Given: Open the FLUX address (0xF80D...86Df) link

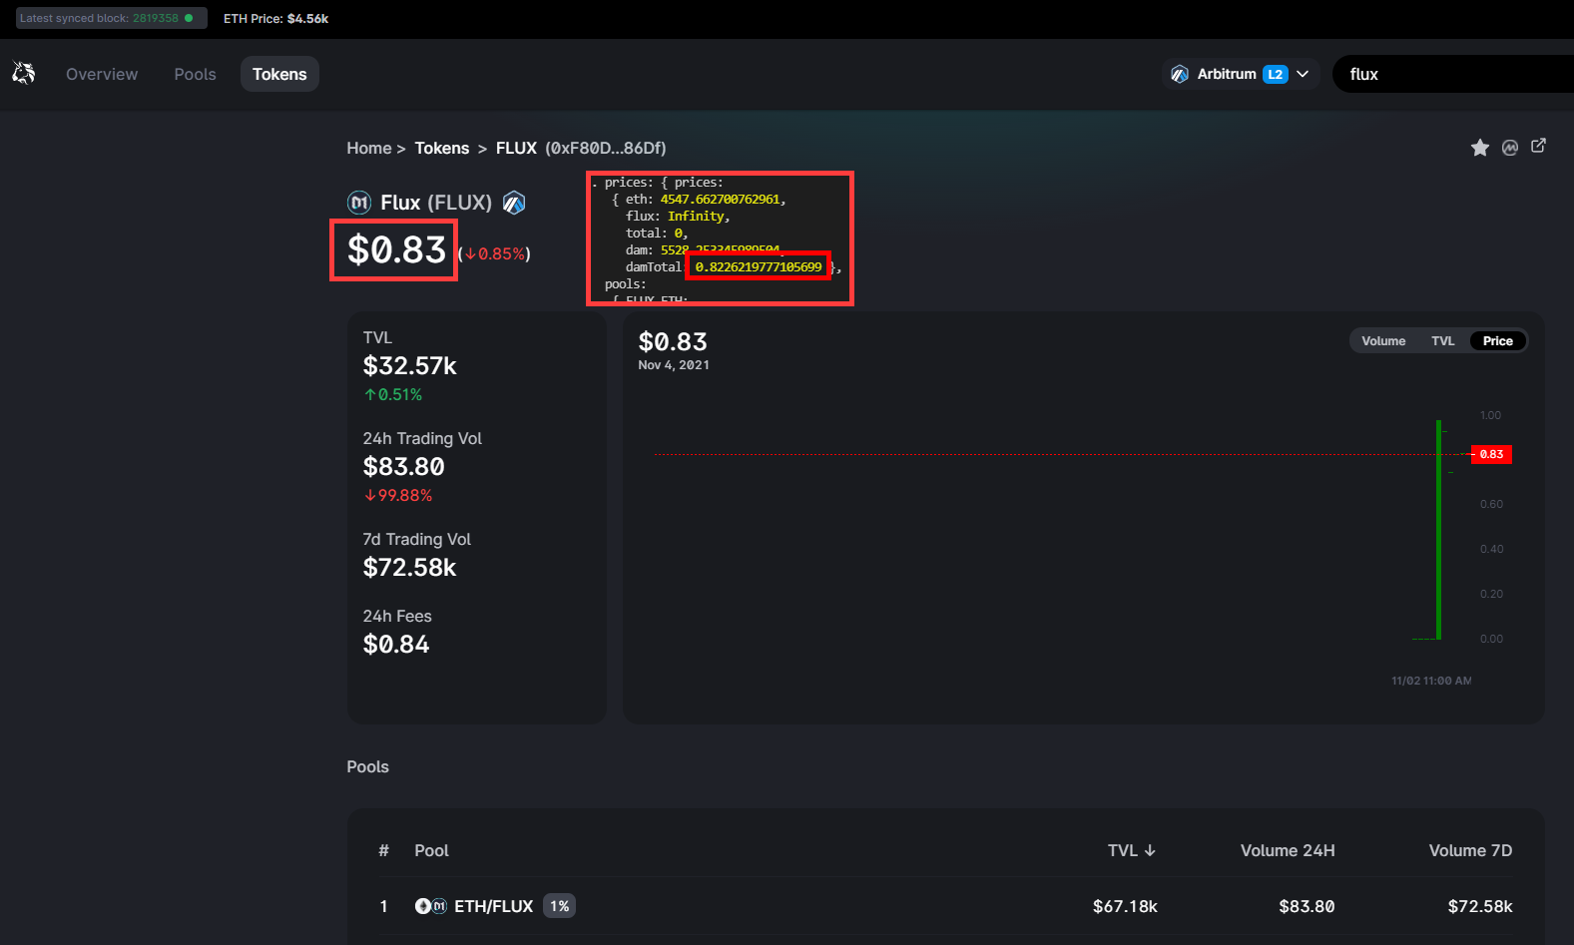Looking at the screenshot, I should [x=605, y=148].
